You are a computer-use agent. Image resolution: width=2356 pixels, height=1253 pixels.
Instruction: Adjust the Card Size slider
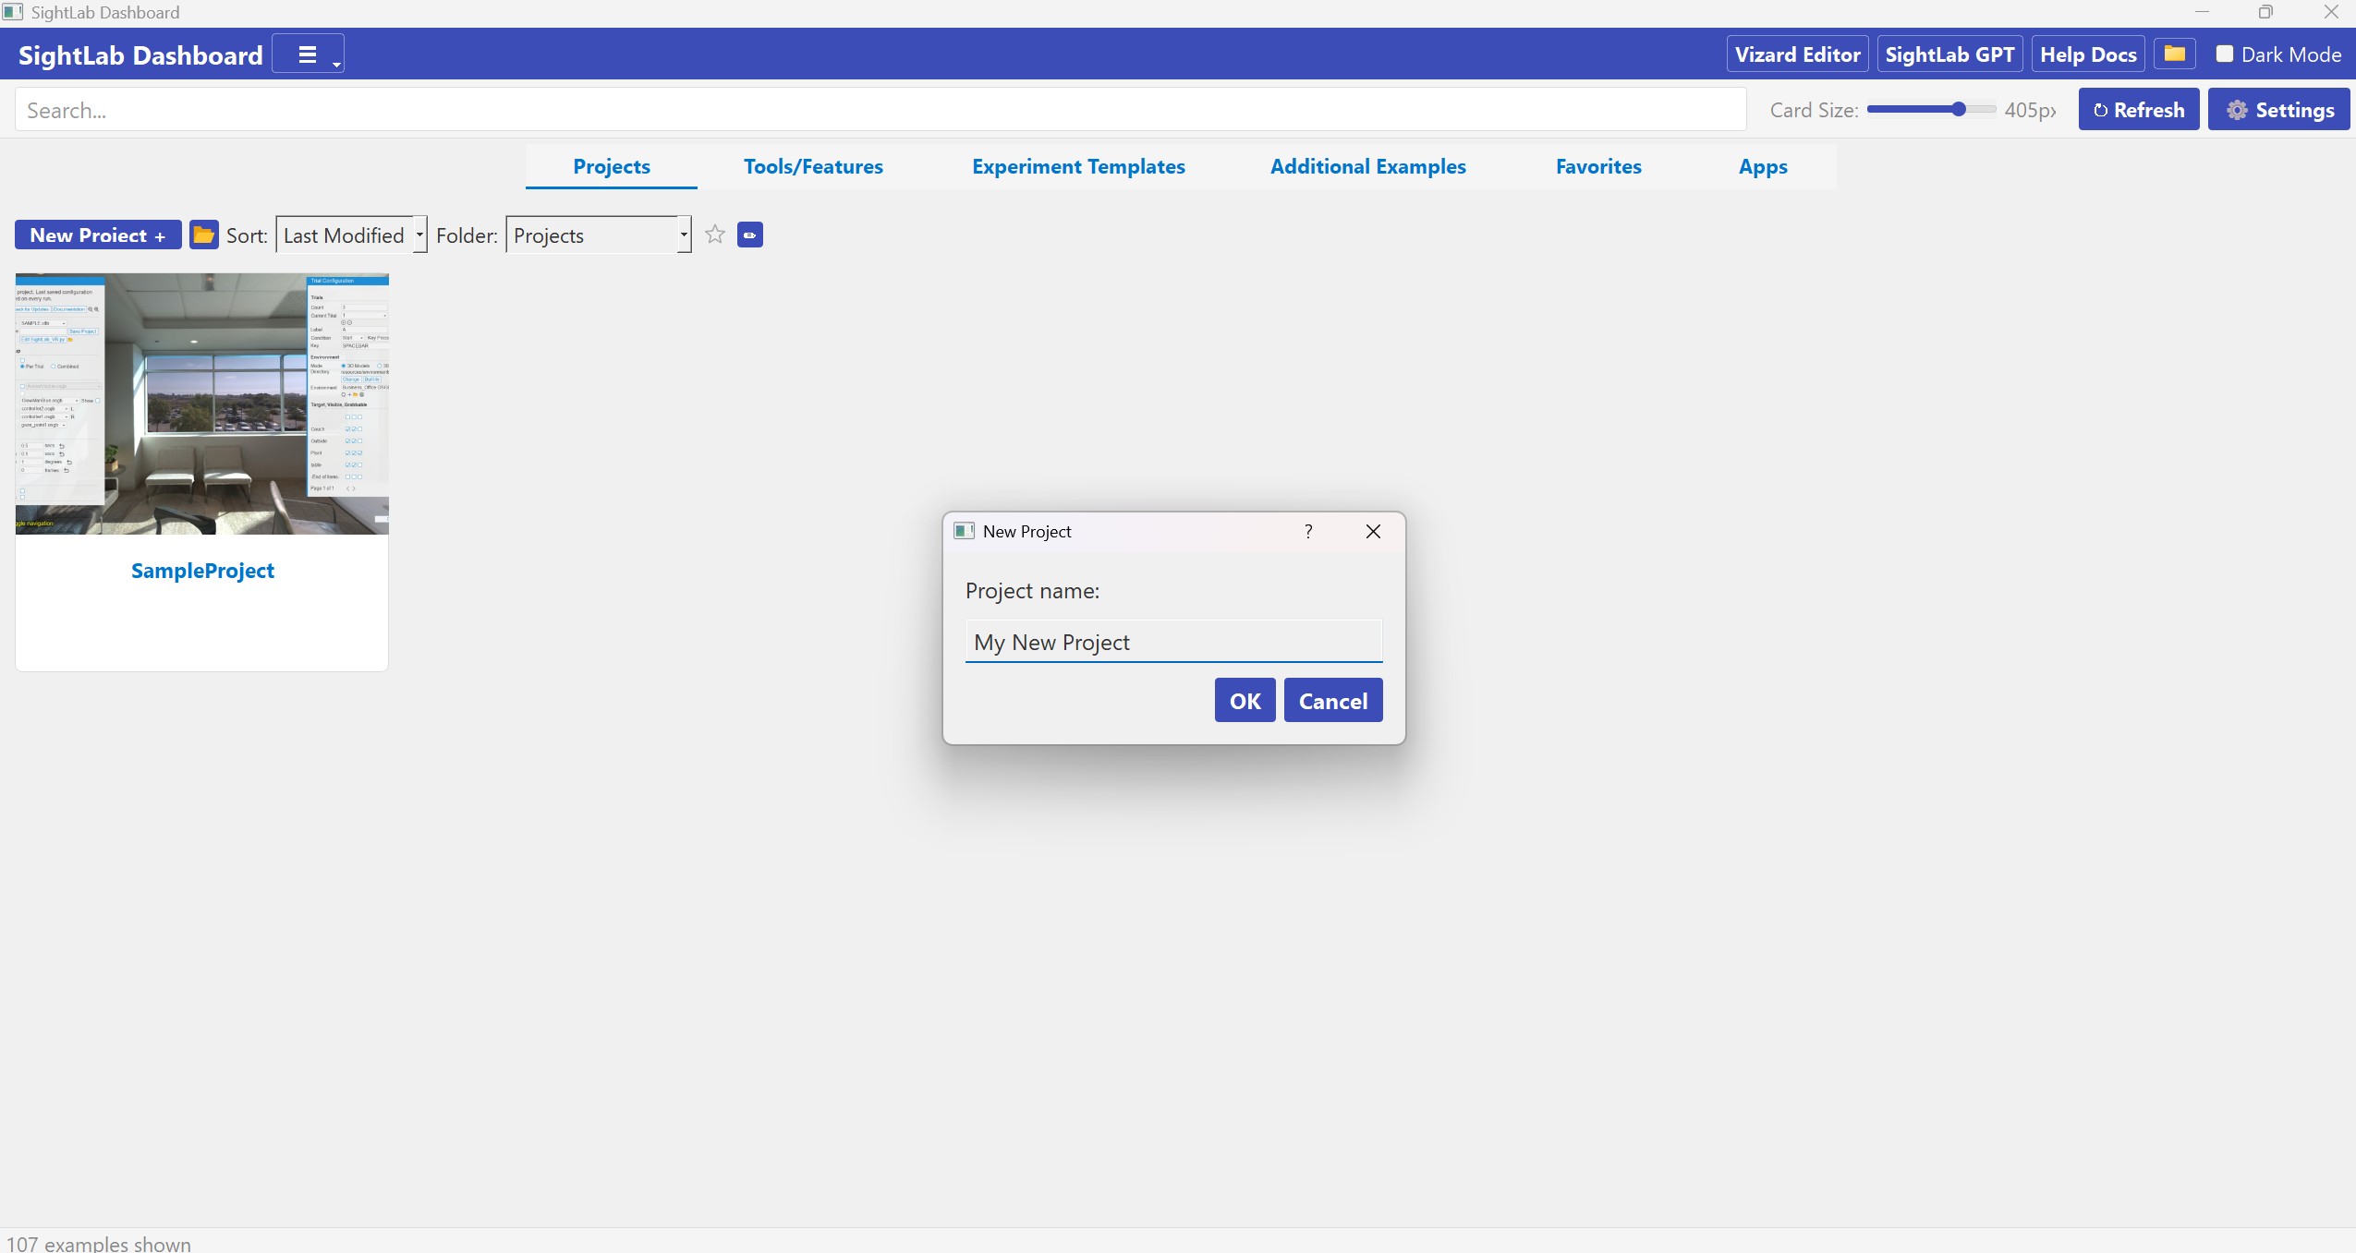tap(1958, 109)
